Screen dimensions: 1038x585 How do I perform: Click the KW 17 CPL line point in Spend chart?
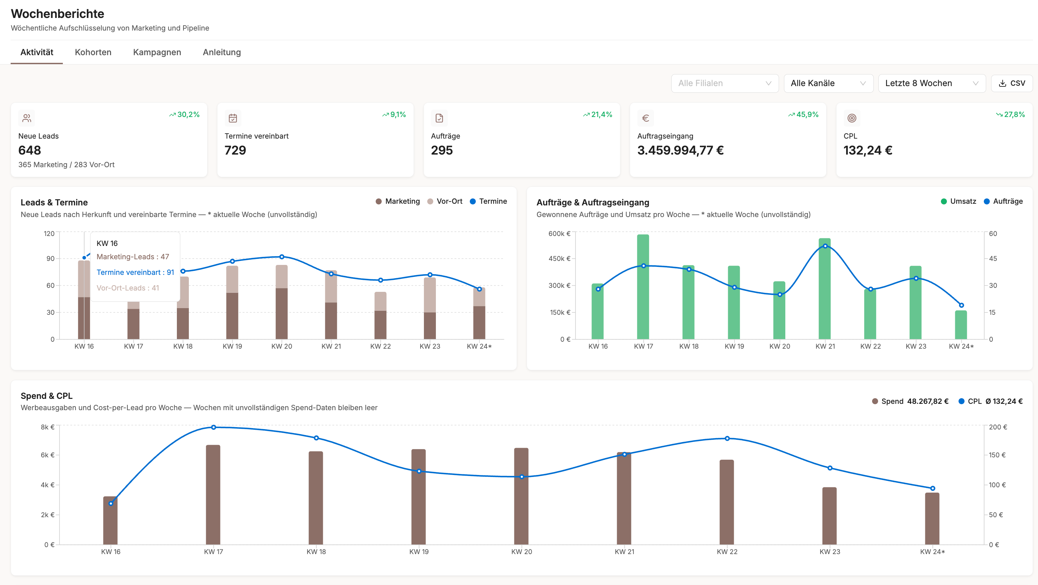tap(213, 427)
